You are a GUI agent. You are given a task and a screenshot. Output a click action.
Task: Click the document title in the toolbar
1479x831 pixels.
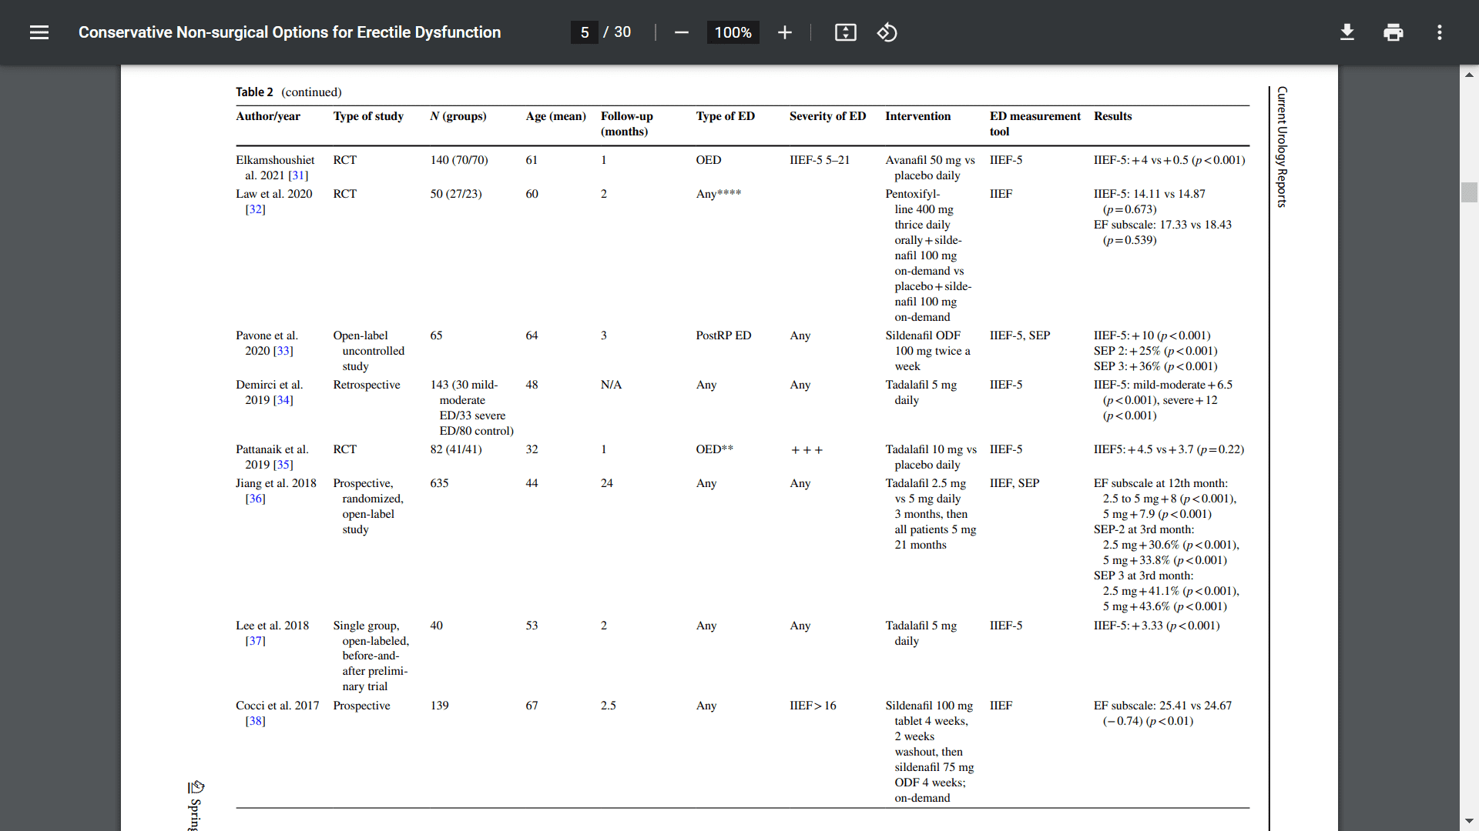click(290, 32)
